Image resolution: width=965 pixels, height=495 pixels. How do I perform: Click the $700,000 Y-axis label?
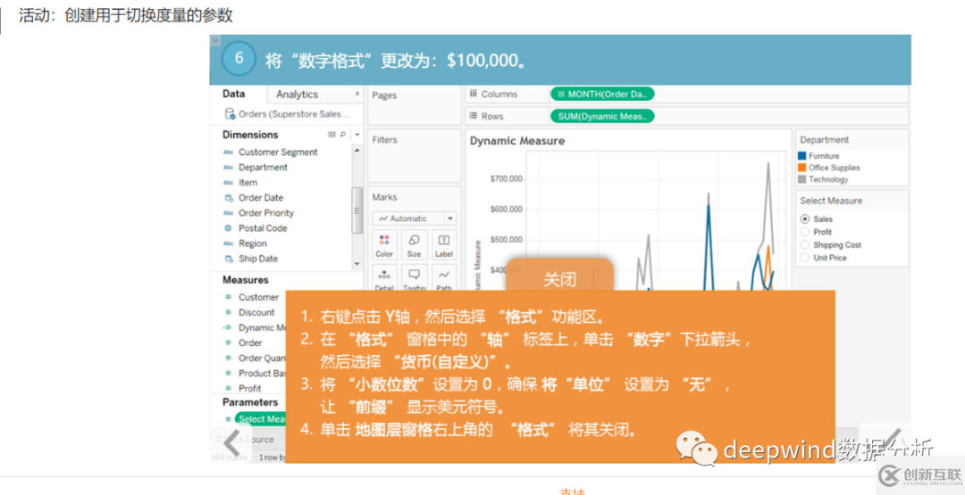click(x=507, y=179)
